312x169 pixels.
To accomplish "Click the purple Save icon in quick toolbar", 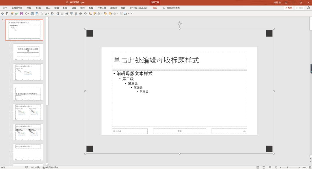I will coord(21,14).
